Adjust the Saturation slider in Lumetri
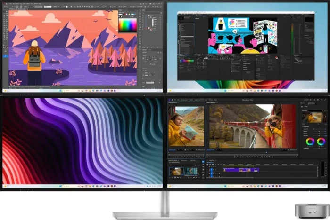This screenshot has height=220, width=330. tap(318, 135)
